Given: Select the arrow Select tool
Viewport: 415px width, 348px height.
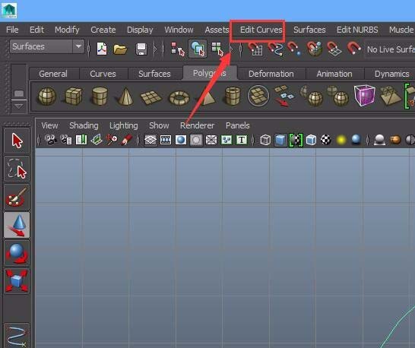Looking at the screenshot, I should 17,141.
